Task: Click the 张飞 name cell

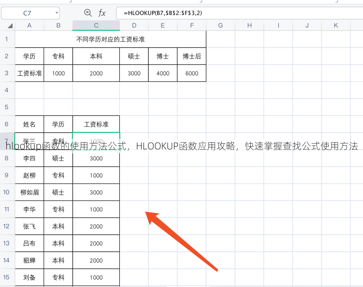Action: point(29,226)
